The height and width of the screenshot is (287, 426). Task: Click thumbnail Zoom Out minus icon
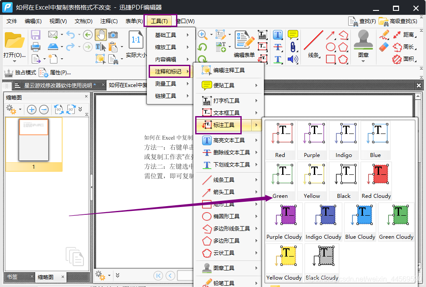tap(44, 110)
